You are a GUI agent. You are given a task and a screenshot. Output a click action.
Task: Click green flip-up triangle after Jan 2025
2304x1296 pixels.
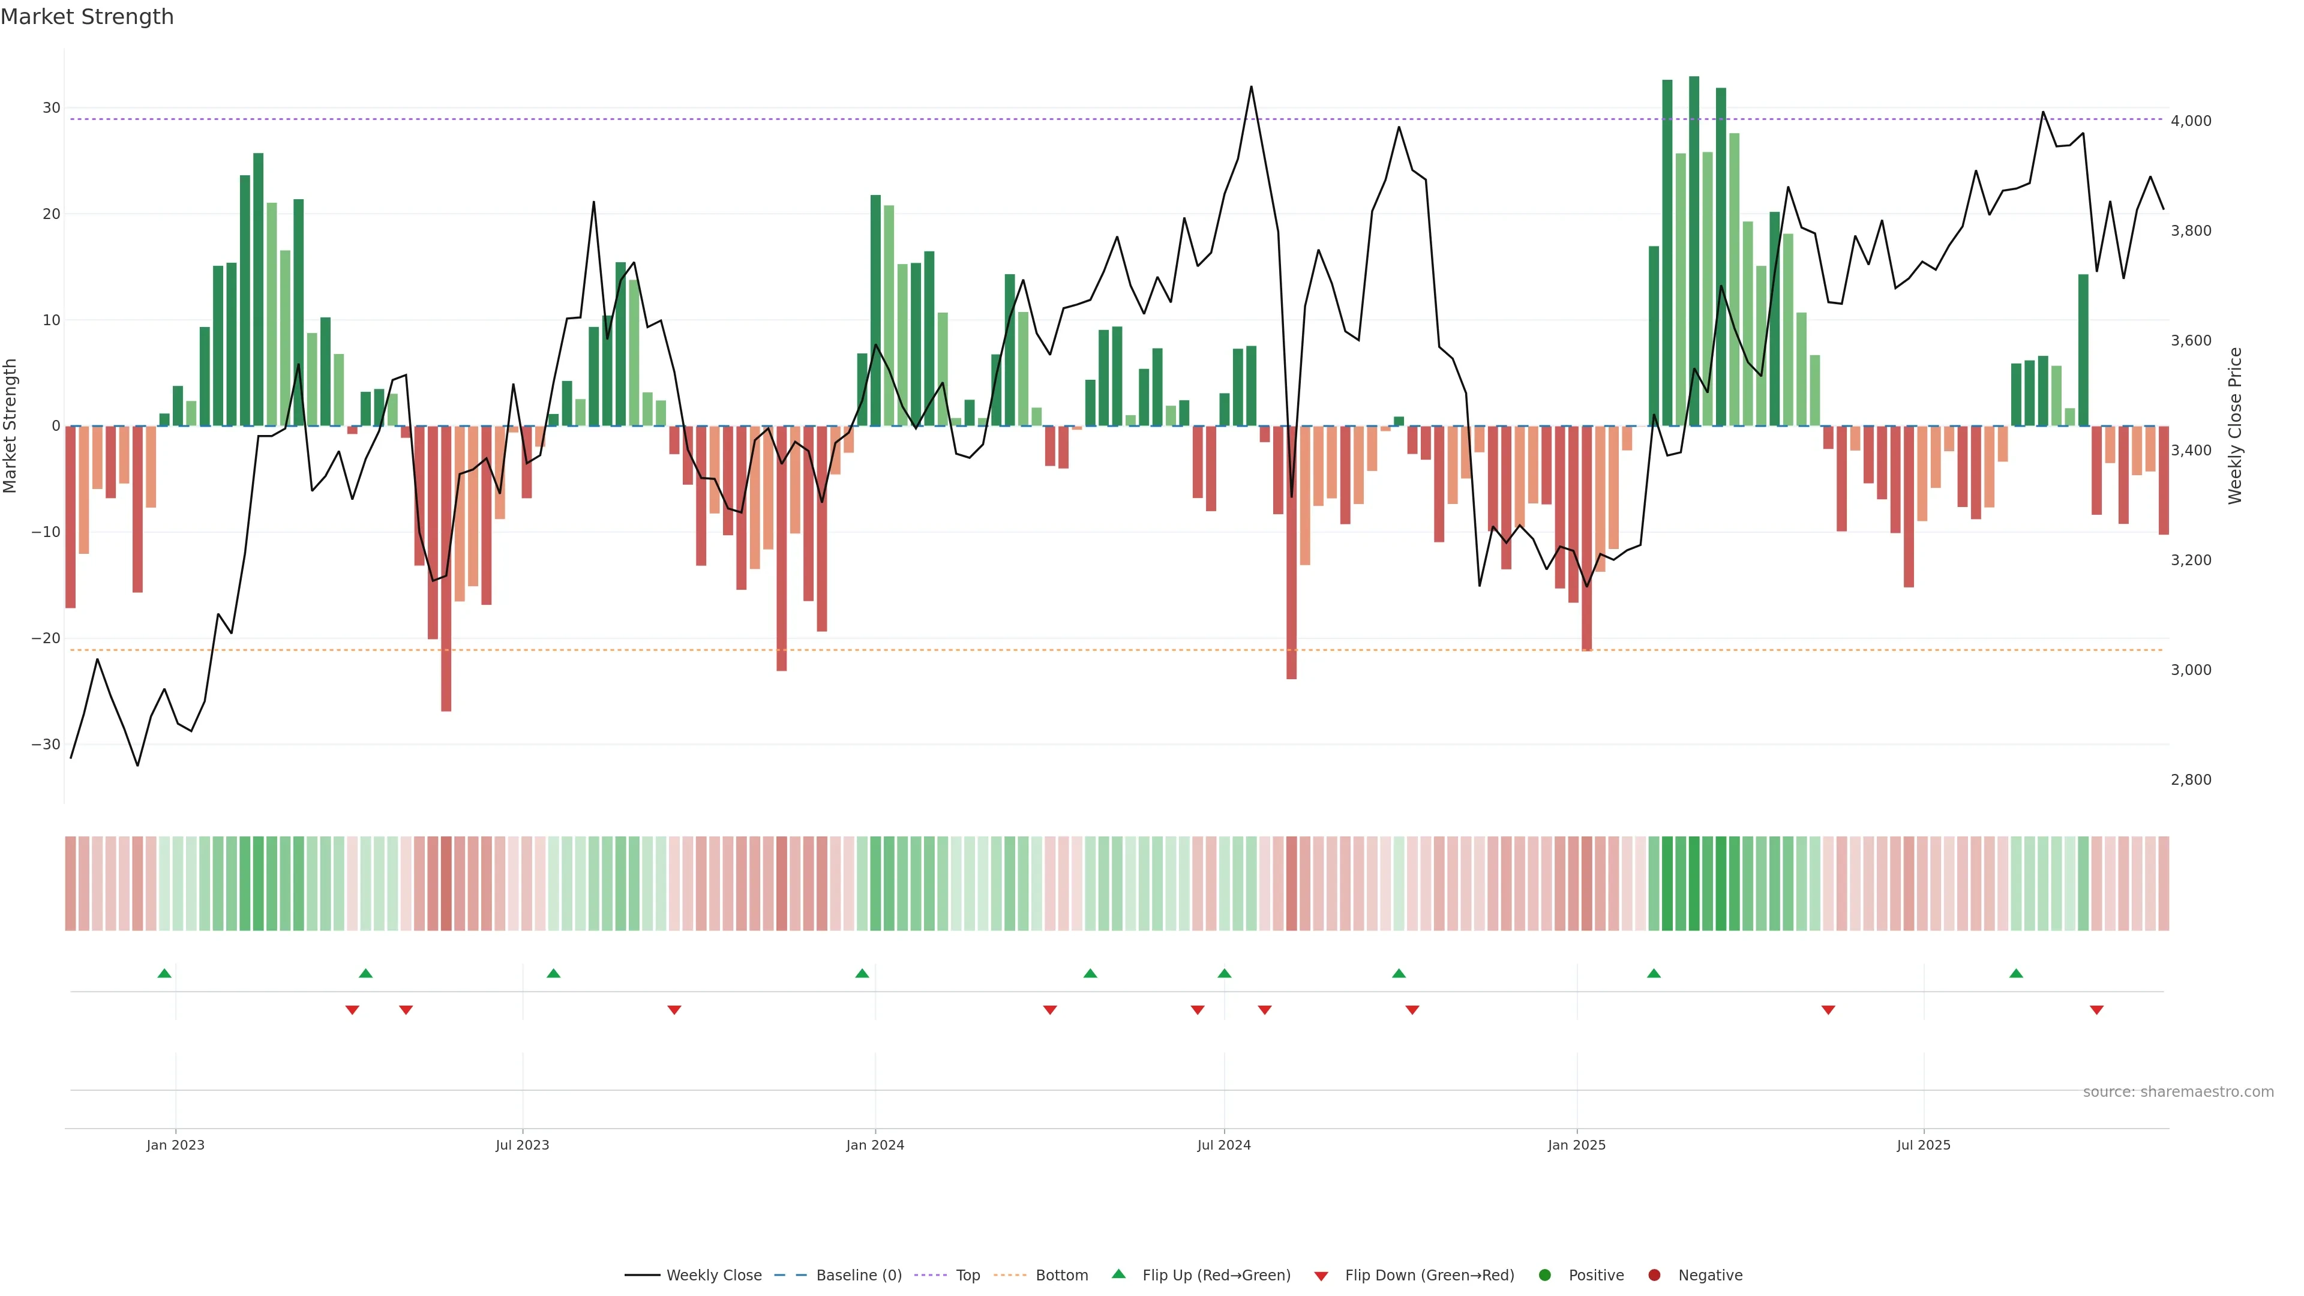click(1654, 973)
